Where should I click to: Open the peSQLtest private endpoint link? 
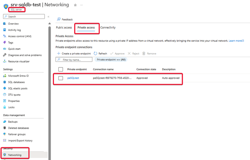[x=73, y=78]
